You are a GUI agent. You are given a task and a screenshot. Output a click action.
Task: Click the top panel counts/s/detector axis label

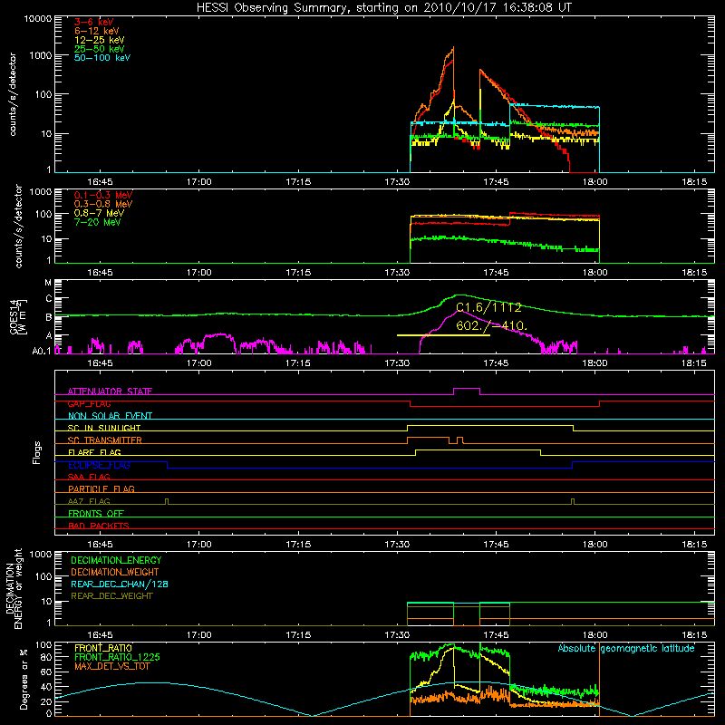click(x=13, y=94)
